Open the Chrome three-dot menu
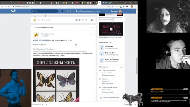This screenshot has width=190, height=107. click(x=135, y=7)
